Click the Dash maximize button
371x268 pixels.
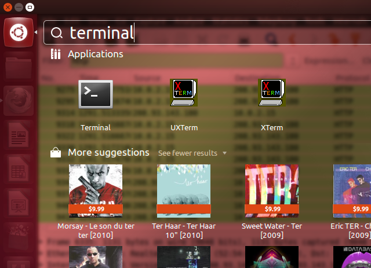[30, 8]
